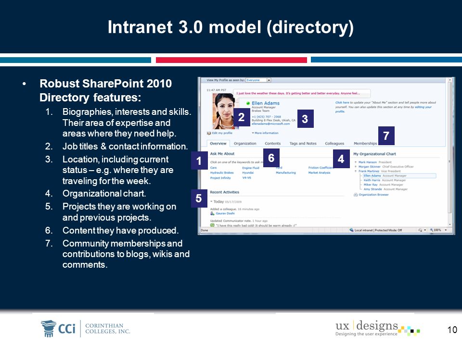The width and height of the screenshot is (462, 346).
Task: Click the Market Analysis keyword
Action: 320,173
